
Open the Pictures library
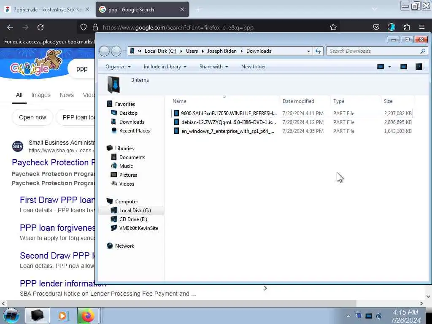click(128, 175)
